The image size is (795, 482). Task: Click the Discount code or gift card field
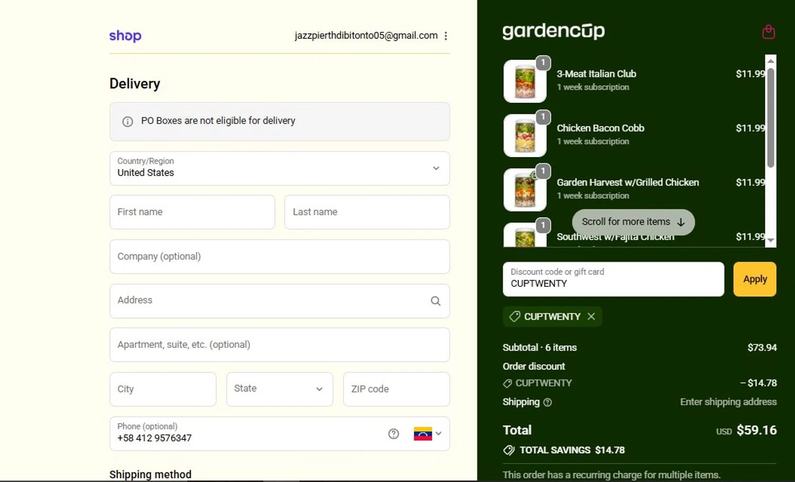coord(613,279)
